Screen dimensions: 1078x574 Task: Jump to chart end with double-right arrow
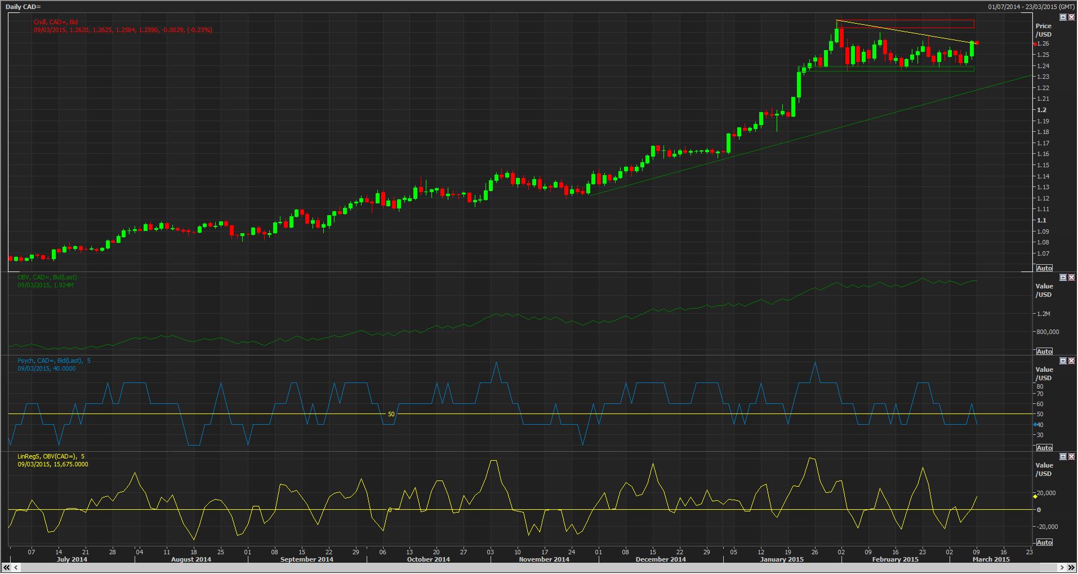[x=1072, y=568]
